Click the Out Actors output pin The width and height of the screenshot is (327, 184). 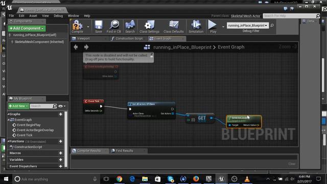[x=173, y=113]
